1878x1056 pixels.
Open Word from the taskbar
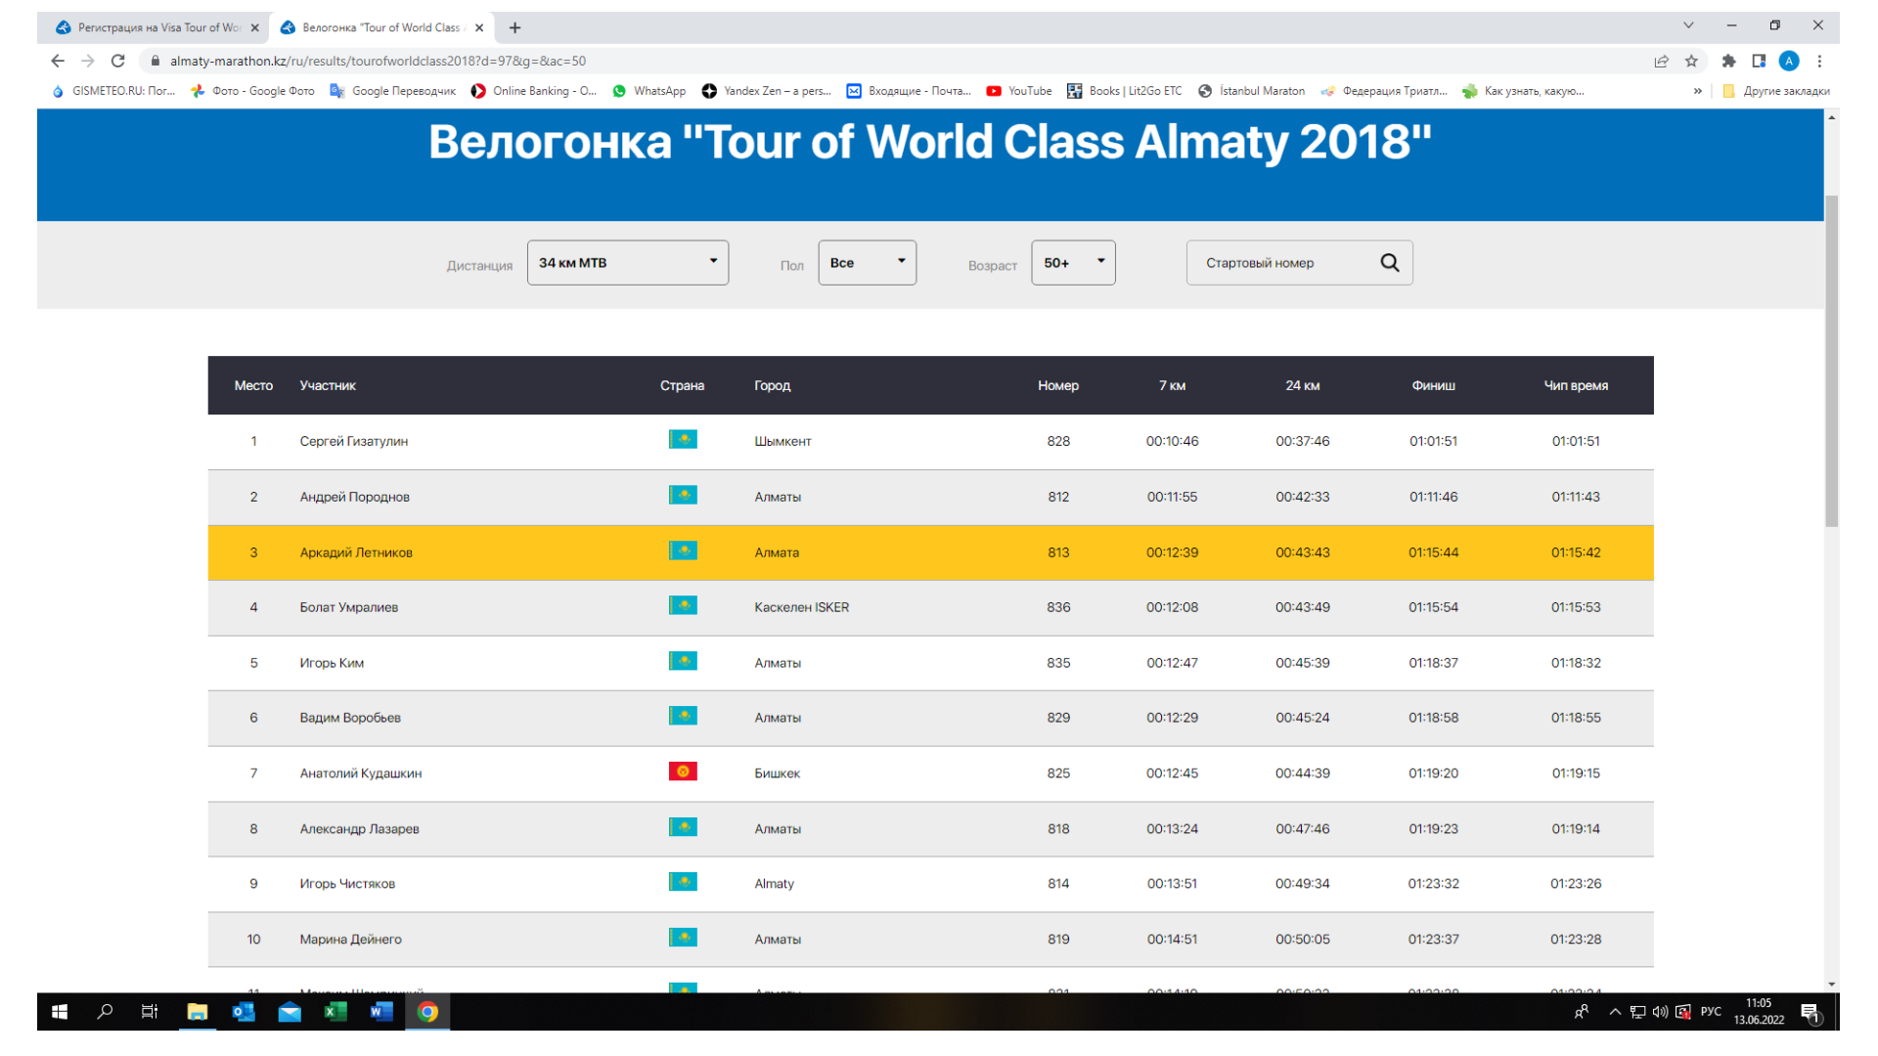(x=380, y=1012)
